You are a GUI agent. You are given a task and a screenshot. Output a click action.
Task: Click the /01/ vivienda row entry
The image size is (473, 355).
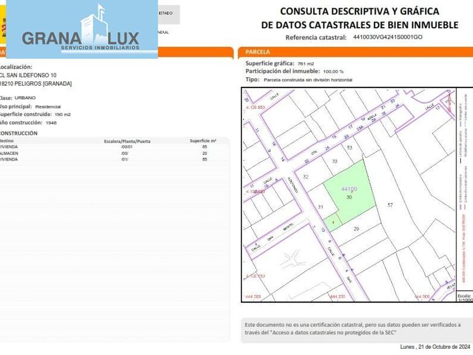pos(124,159)
